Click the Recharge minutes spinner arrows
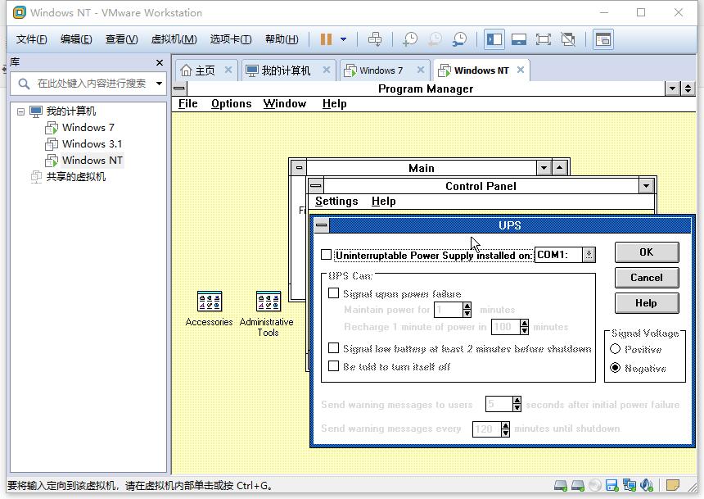The image size is (704, 499). 524,327
